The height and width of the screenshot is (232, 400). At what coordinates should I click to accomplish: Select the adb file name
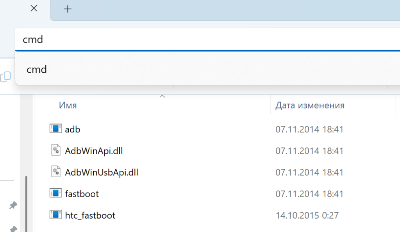[x=72, y=129]
